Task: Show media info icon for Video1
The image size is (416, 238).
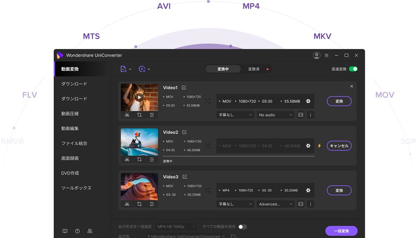Action: pyautogui.click(x=310, y=115)
